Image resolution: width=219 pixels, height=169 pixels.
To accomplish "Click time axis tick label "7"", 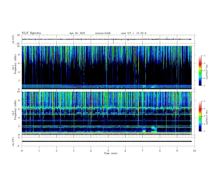I will pos(143,151).
